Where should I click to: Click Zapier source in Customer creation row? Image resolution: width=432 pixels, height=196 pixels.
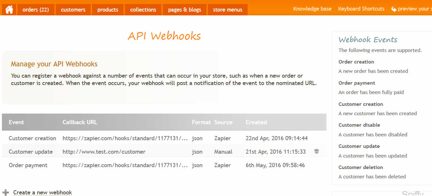point(222,138)
